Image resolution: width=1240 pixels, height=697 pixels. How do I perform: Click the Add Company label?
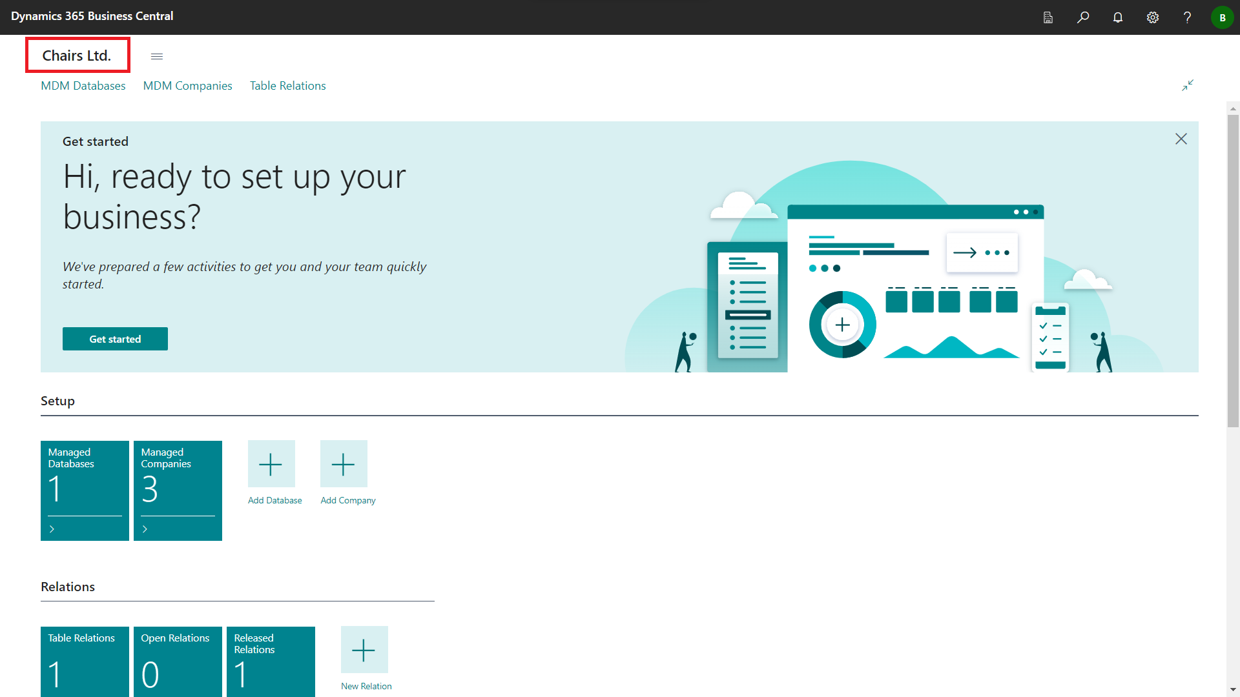click(x=348, y=500)
